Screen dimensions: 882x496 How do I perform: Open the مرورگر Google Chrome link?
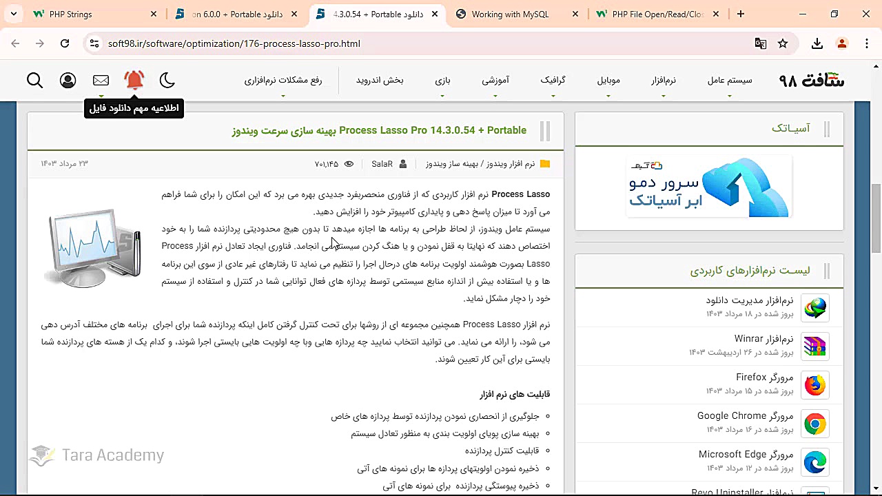[746, 416]
